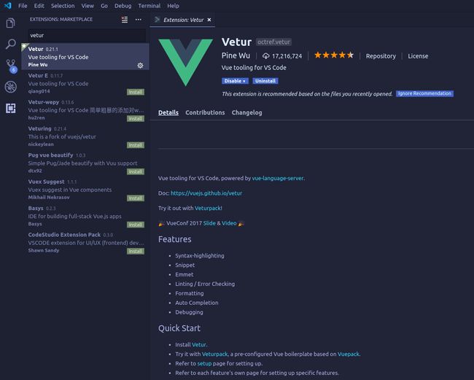Install the Pug vue beautify extension
This screenshot has height=380, width=474.
(136, 171)
